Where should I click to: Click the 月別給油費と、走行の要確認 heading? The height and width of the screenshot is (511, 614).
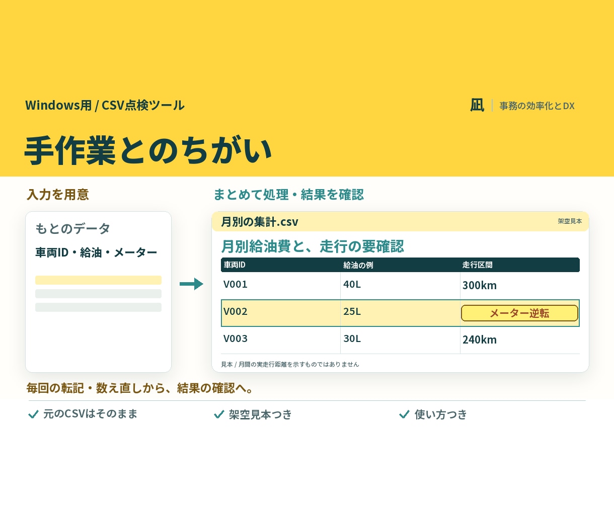coord(313,246)
